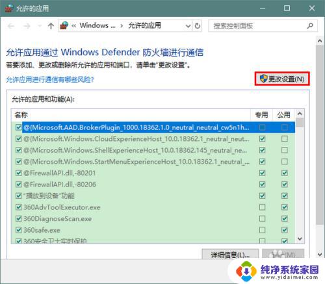This screenshot has width=325, height=284.
Task: Refresh the current page
Action: coord(198,26)
